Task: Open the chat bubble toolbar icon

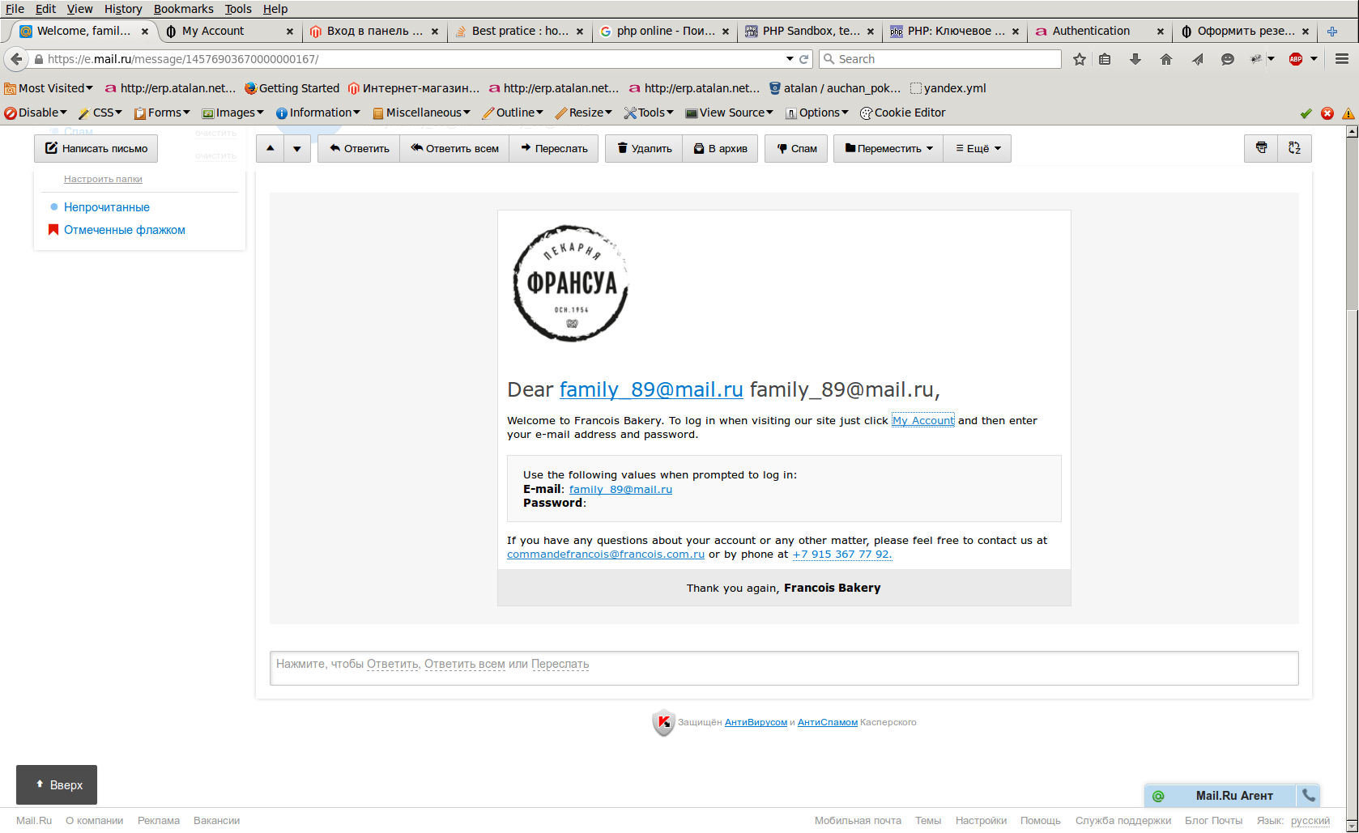Action: [x=1228, y=59]
